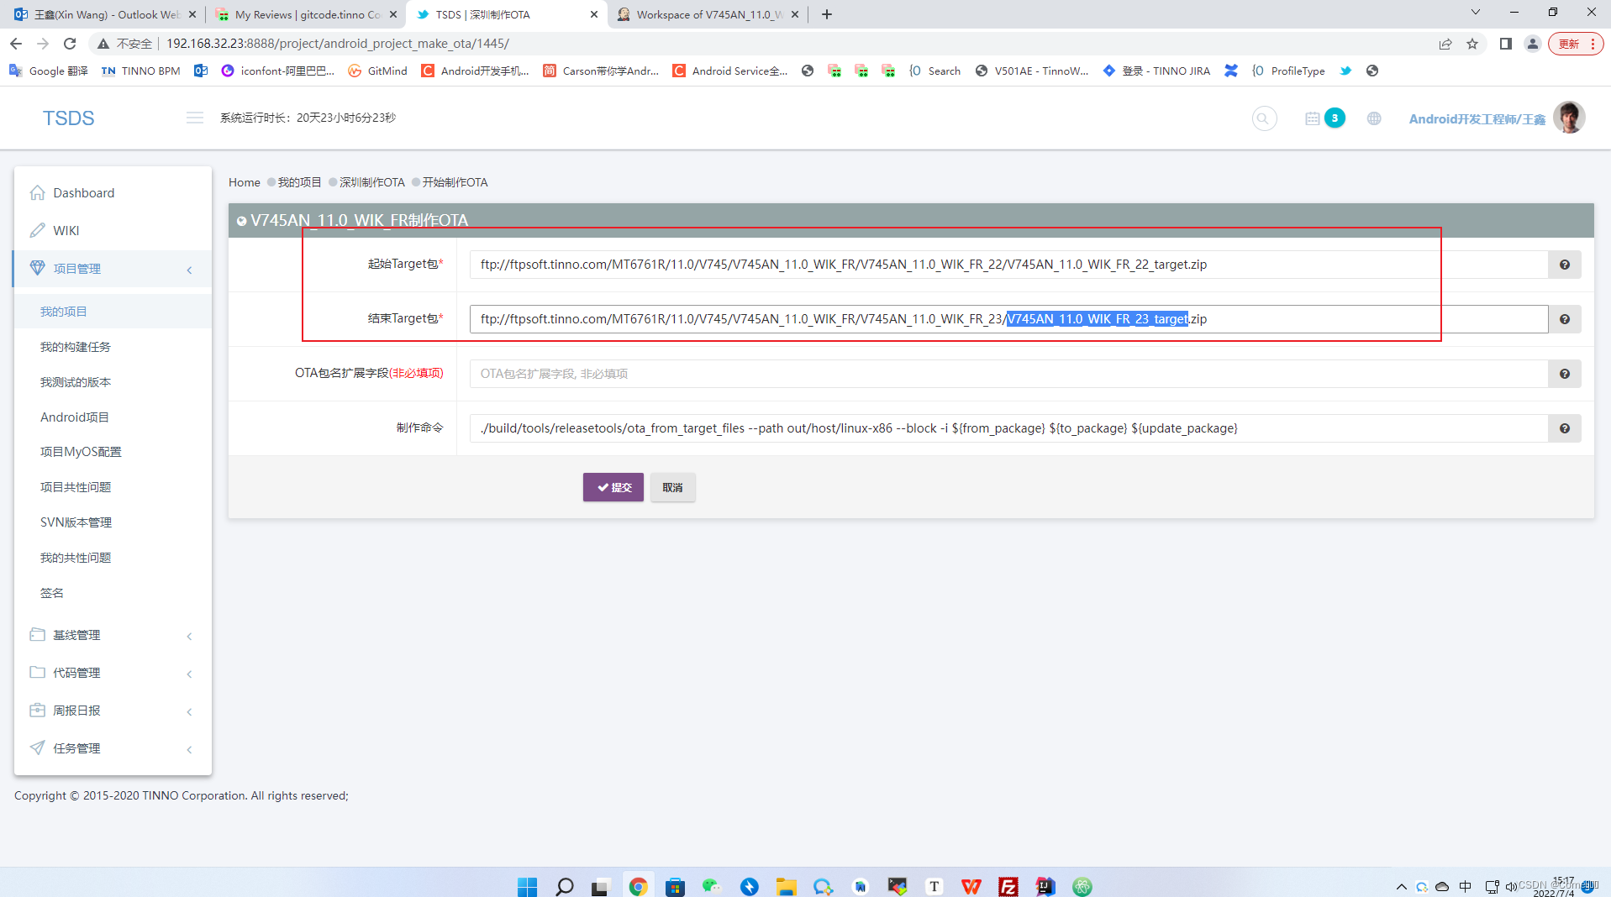The image size is (1611, 897).
Task: Switch to Workspace of V745AN browser tab
Action: (x=706, y=14)
